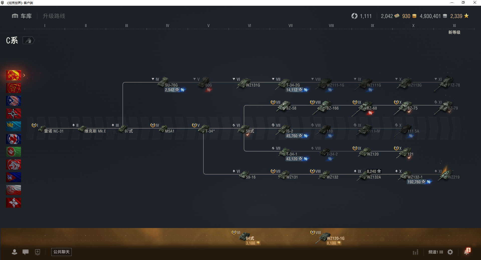Screen dimensions: 481x260
Task: Open the tier XI WZ219 tank
Action: point(447,174)
